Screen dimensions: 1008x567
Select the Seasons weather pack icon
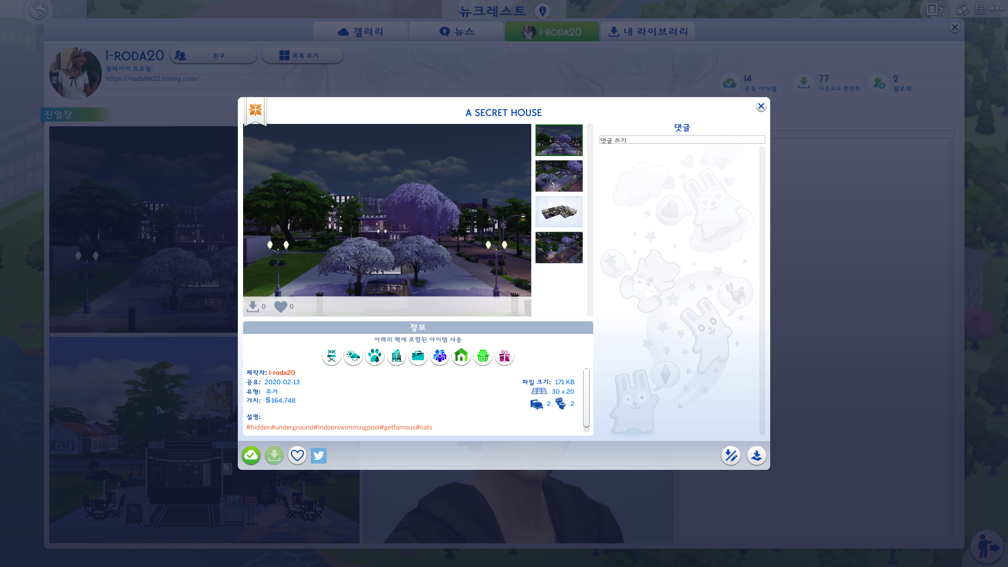pyautogui.click(x=353, y=356)
